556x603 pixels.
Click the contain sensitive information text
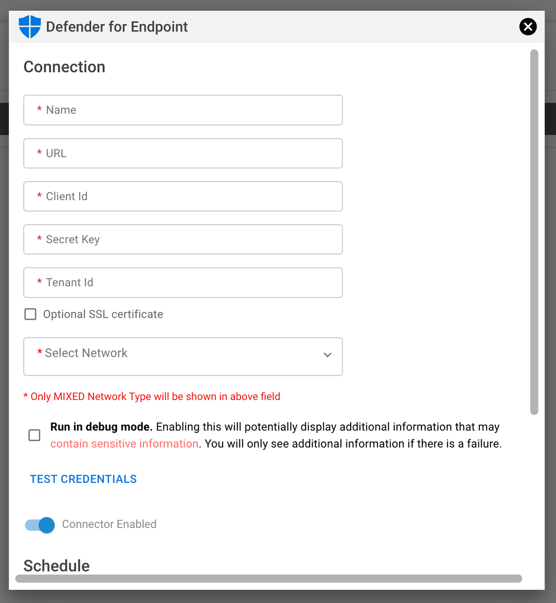click(x=123, y=443)
